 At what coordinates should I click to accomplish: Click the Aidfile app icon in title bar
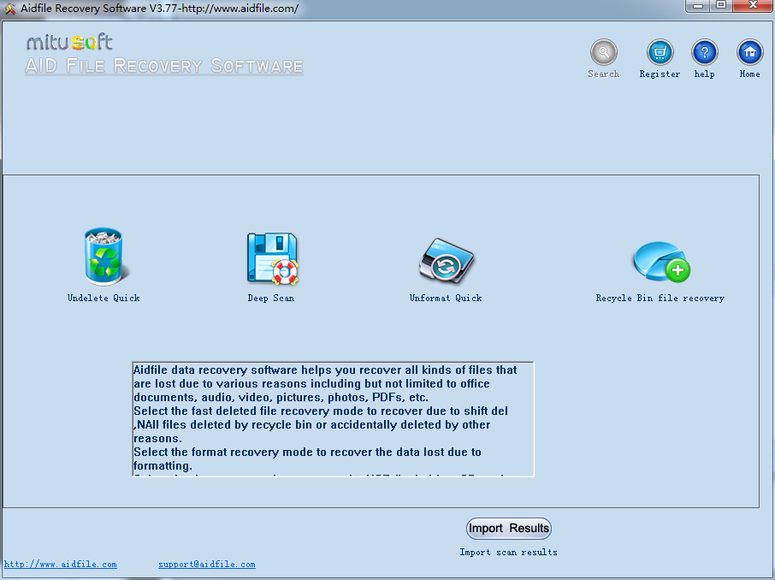pyautogui.click(x=10, y=9)
